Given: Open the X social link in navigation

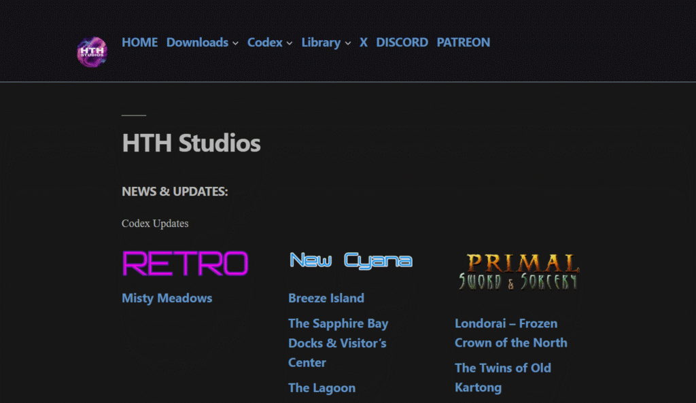Looking at the screenshot, I should click(x=364, y=42).
